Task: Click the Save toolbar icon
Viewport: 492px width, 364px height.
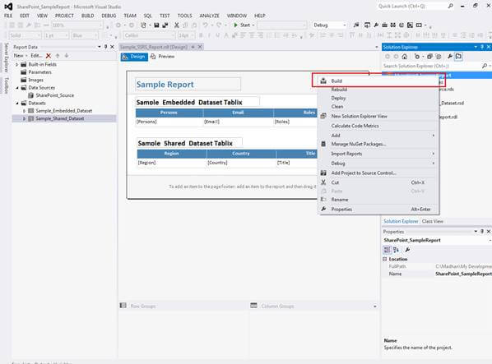Action: 156,25
